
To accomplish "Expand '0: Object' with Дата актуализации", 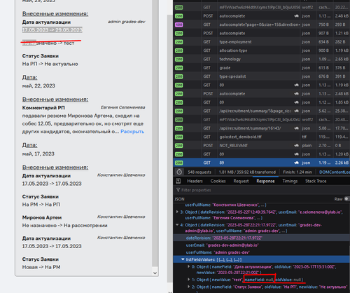I will coord(188,266).
